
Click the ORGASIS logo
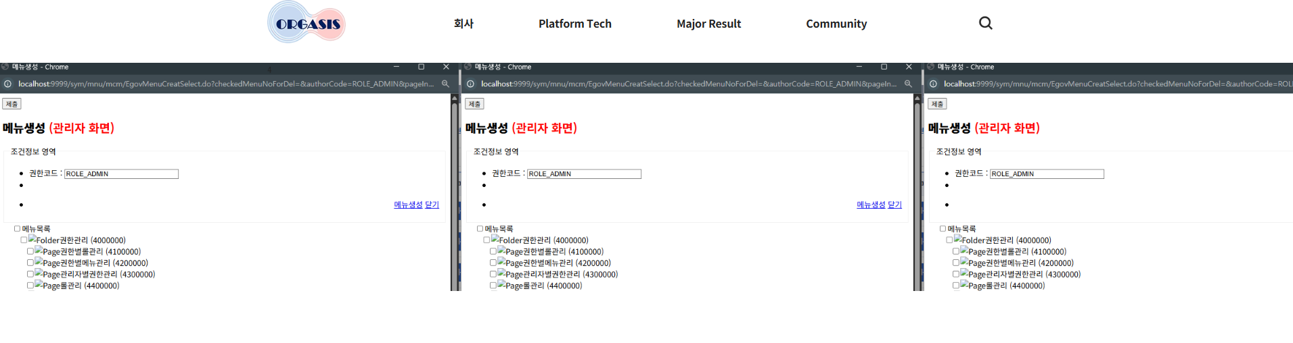[x=307, y=23]
